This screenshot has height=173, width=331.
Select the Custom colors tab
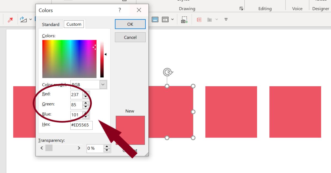74,24
